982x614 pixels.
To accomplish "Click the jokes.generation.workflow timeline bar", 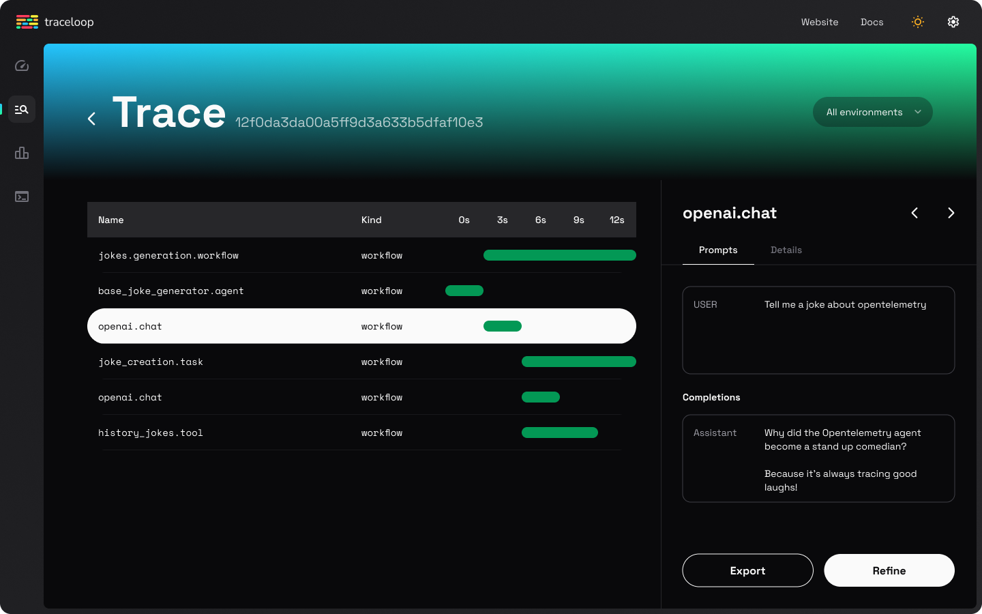I will 559,255.
